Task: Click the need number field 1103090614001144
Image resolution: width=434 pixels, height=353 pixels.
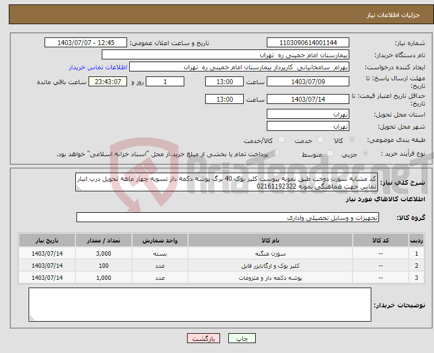Action: pos(308,42)
